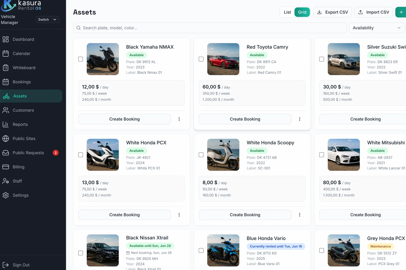Select the Grey Honda PCX checkbox
The image size is (406, 270).
[322, 250]
